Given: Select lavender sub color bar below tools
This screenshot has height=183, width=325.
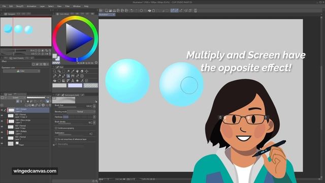Looking at the screenshot, I should point(75,85).
